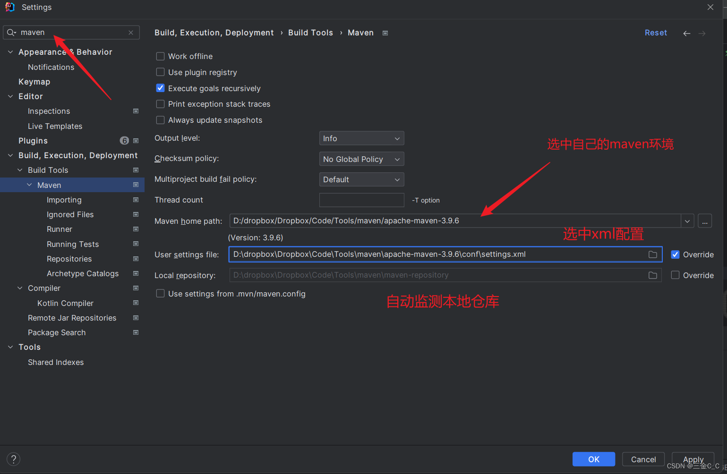The image size is (727, 474).
Task: Click project icon on Package Search row
Action: click(x=136, y=332)
